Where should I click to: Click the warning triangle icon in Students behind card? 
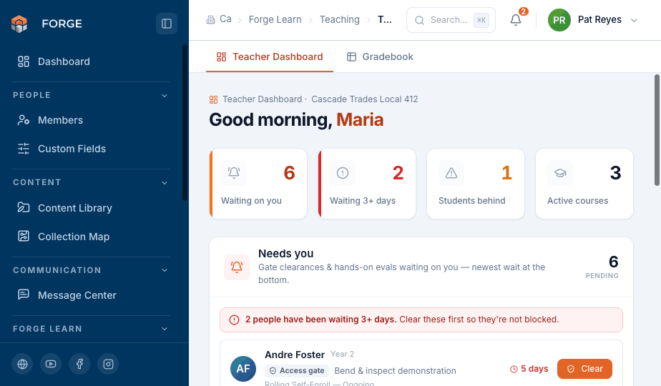[x=451, y=173]
